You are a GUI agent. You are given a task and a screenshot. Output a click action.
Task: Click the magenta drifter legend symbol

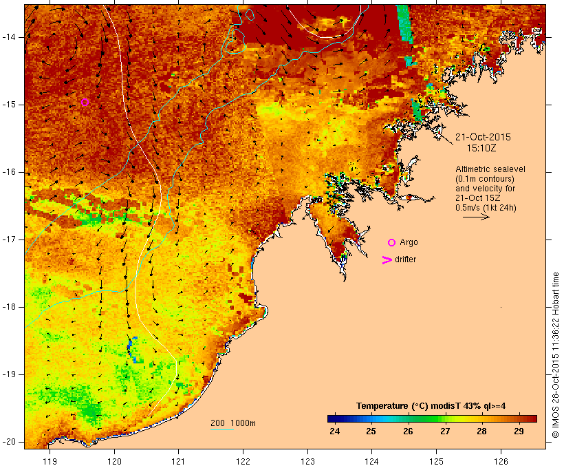(387, 260)
